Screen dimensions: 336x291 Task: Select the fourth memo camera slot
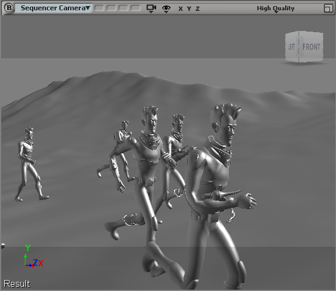135,8
